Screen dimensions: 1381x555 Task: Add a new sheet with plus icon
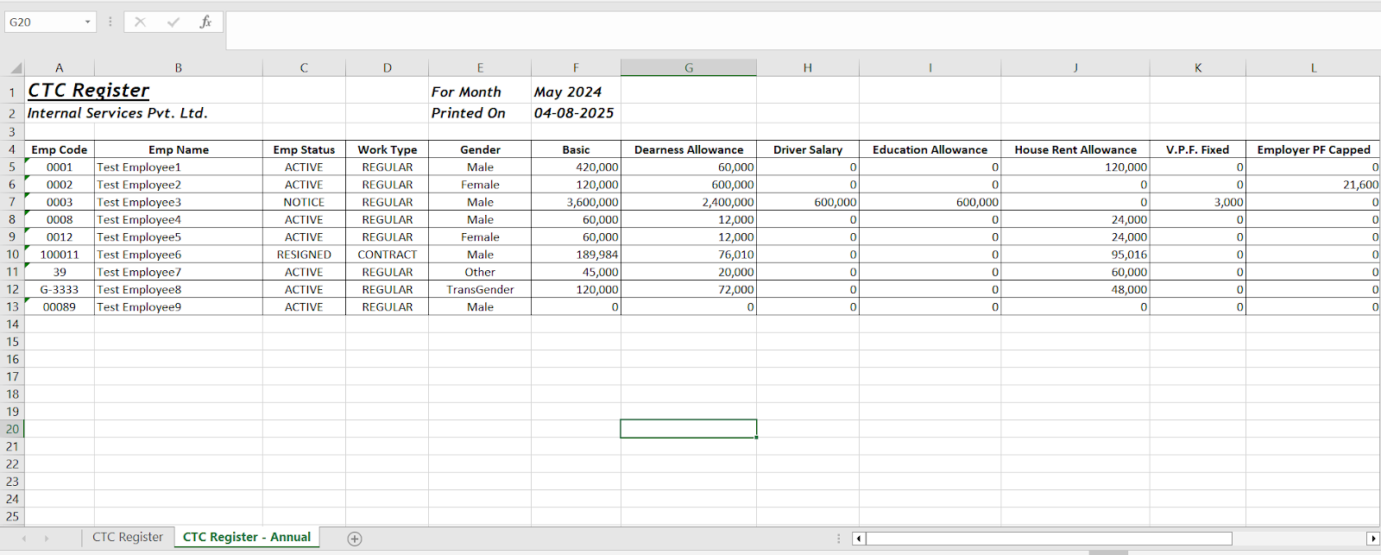pos(354,539)
